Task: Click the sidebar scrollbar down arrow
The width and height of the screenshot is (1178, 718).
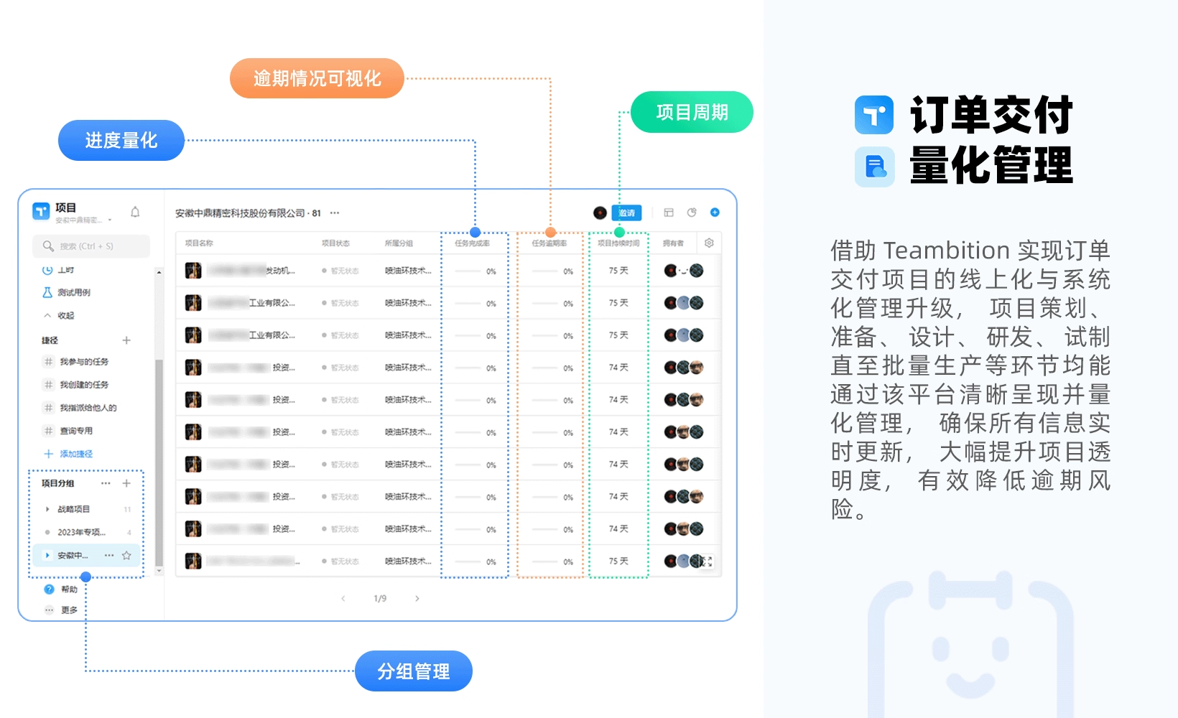Action: coord(159,571)
